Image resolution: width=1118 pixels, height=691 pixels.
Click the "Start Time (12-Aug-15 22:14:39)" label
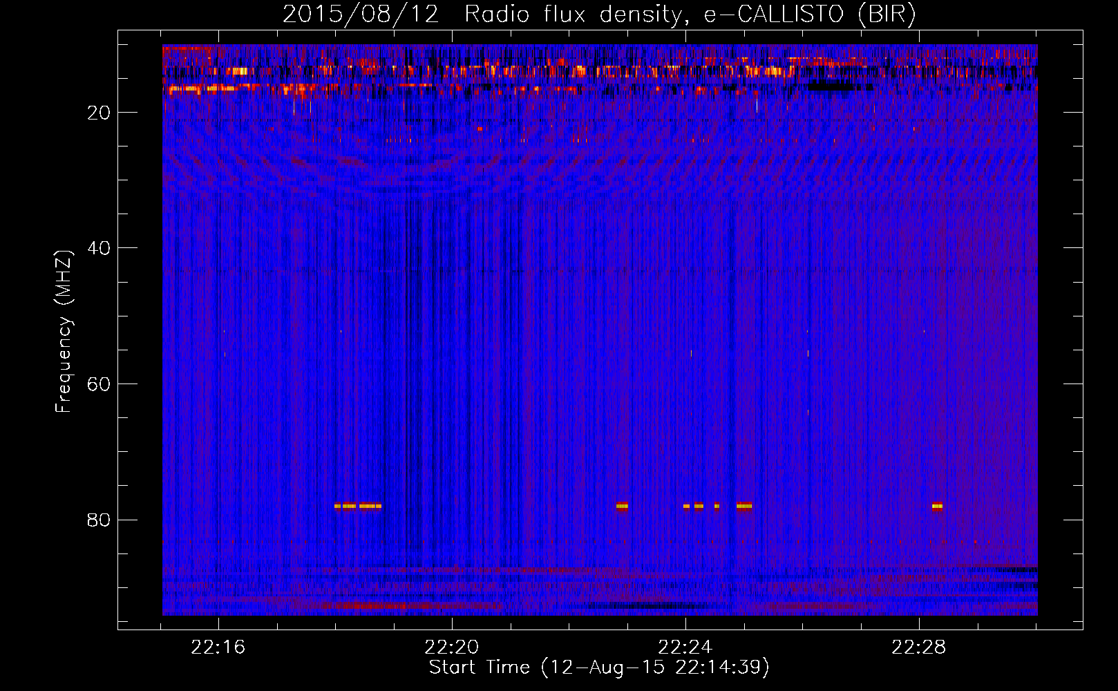pyautogui.click(x=599, y=668)
